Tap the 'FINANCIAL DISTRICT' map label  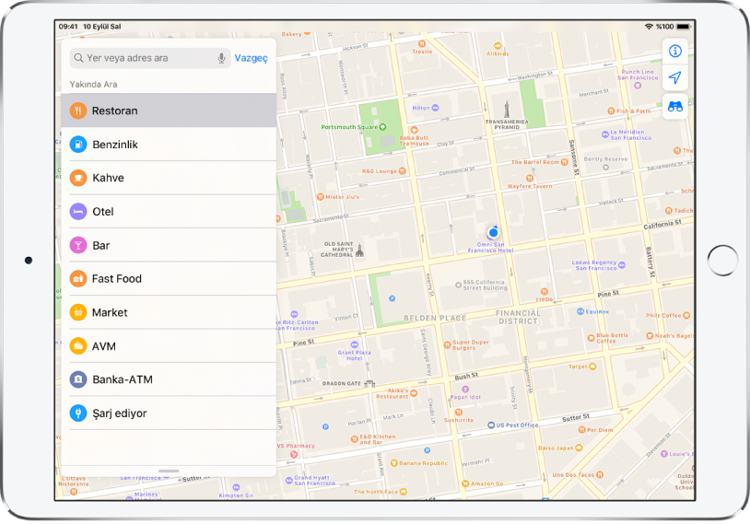coord(518,317)
